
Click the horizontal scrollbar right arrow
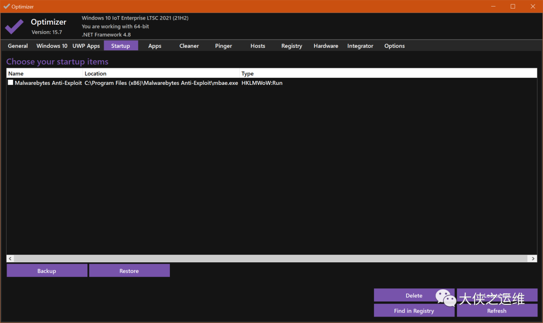coord(533,258)
